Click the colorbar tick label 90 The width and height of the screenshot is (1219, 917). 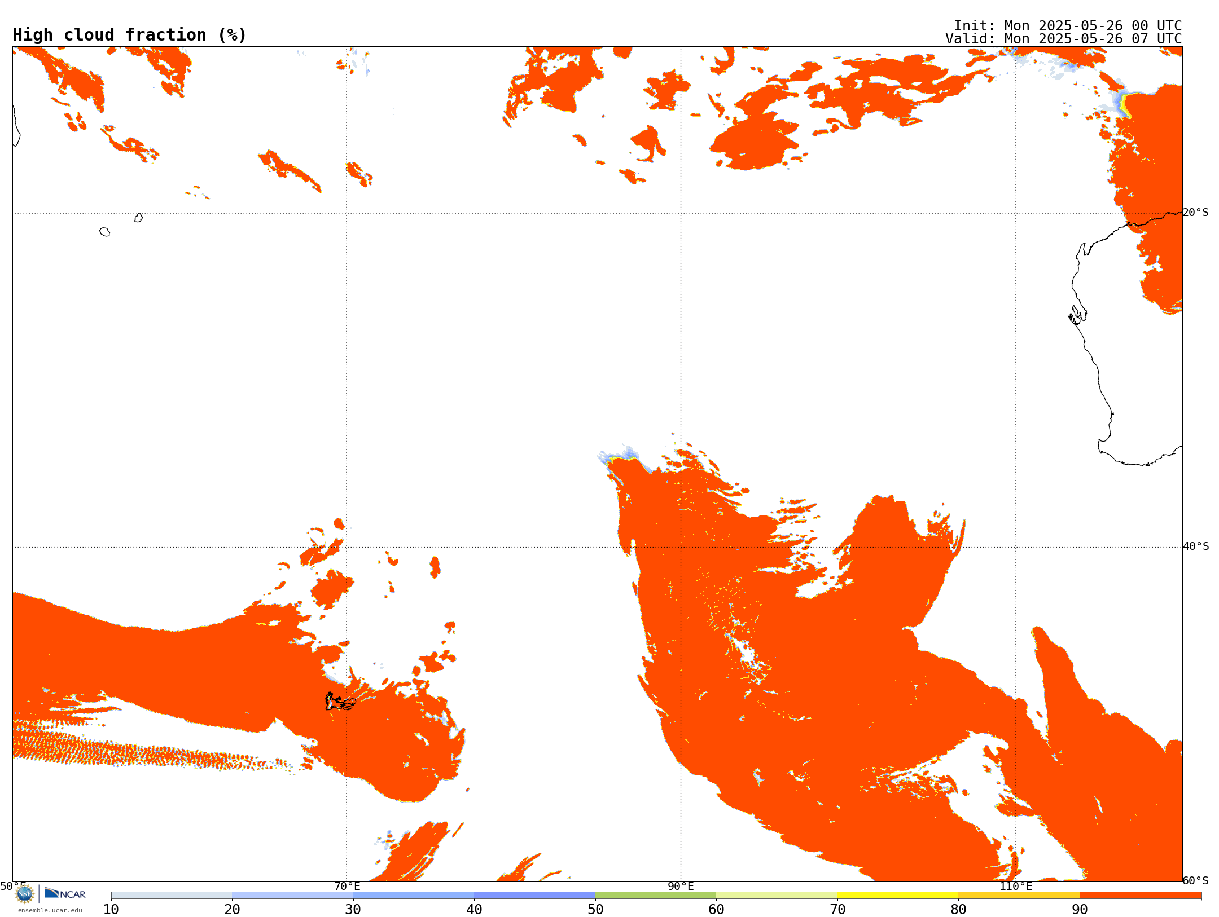pyautogui.click(x=1080, y=910)
